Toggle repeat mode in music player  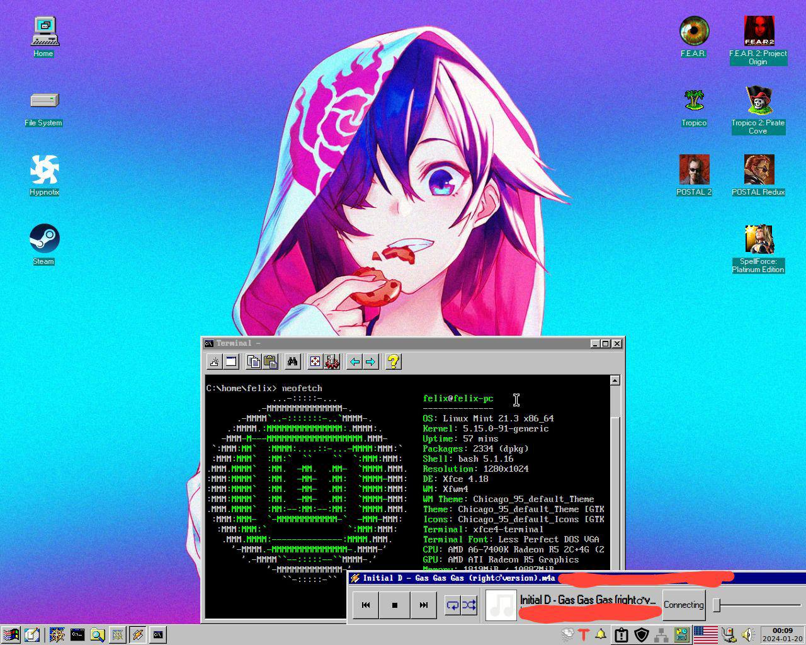coord(452,605)
